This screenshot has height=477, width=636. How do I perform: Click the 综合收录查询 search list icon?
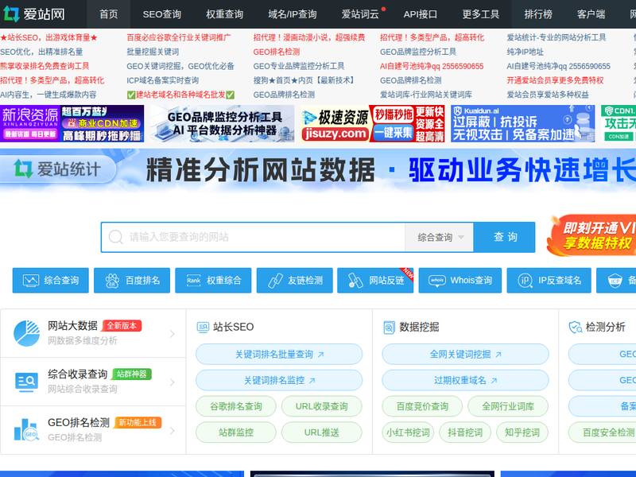[x=27, y=382]
